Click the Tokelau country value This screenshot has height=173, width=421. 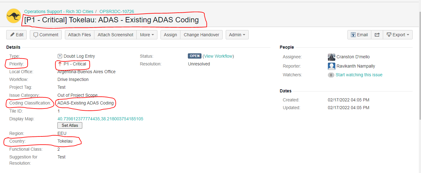(x=65, y=141)
